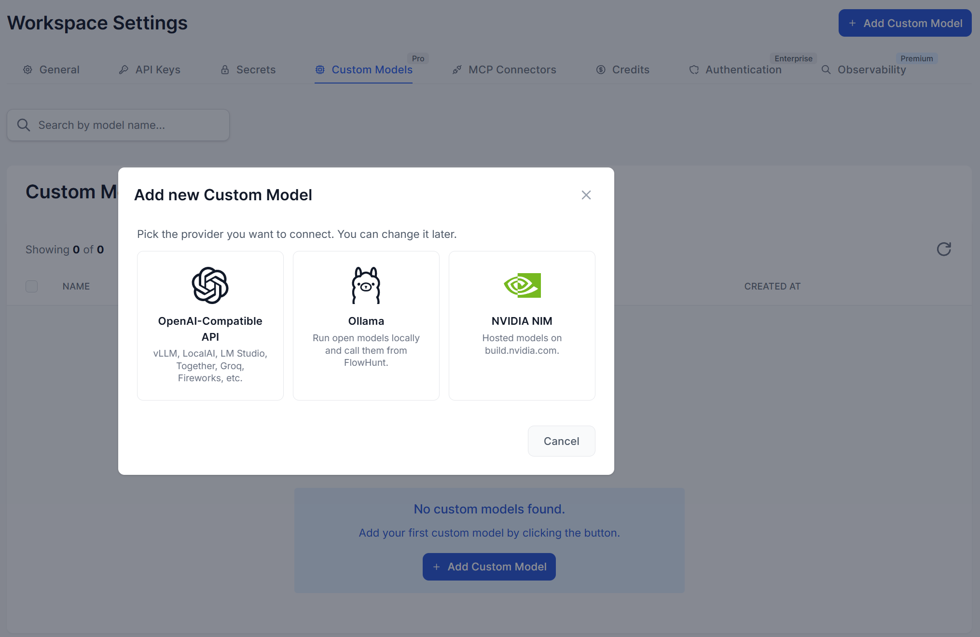This screenshot has width=980, height=637.
Task: Close the Add new Custom Model dialog
Action: click(586, 195)
